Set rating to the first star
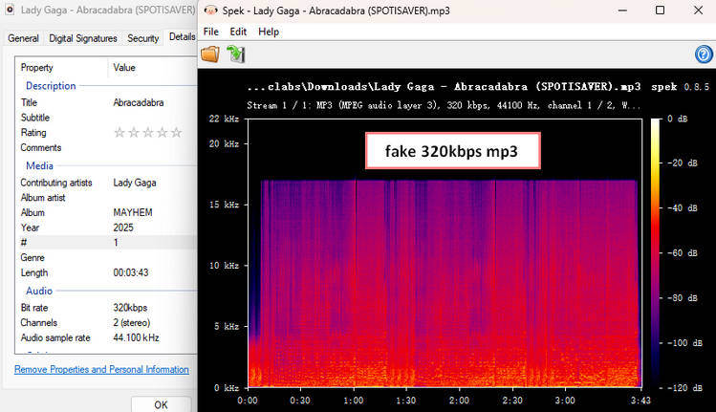The width and height of the screenshot is (716, 412). [x=119, y=133]
